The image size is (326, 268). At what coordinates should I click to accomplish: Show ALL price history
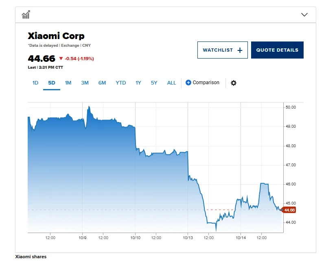171,83
